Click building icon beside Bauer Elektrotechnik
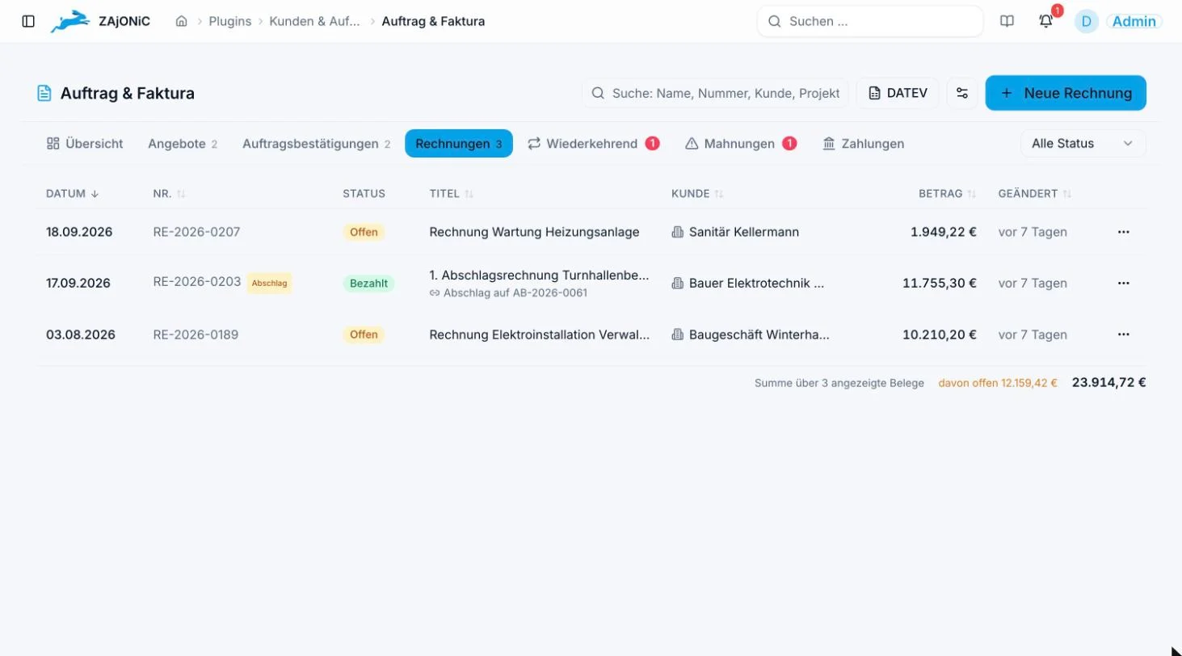The height and width of the screenshot is (656, 1182). click(x=678, y=284)
